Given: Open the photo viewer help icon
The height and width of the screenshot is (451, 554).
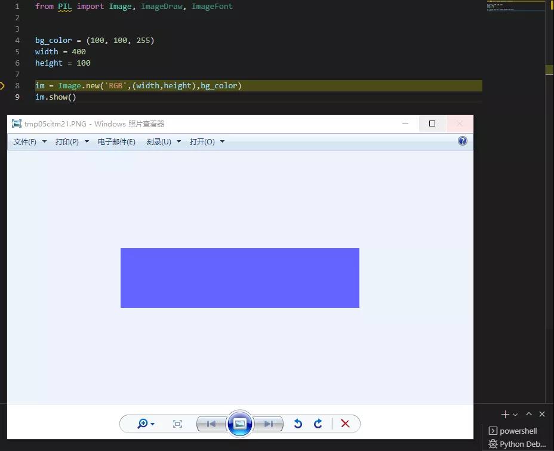Looking at the screenshot, I should point(462,141).
